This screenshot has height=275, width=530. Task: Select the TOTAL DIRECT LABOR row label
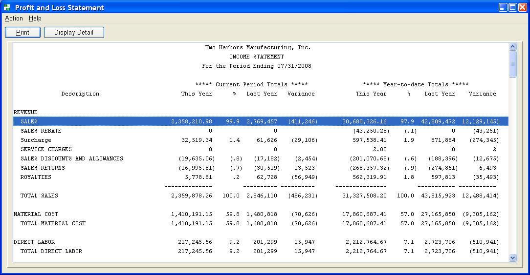(51, 251)
